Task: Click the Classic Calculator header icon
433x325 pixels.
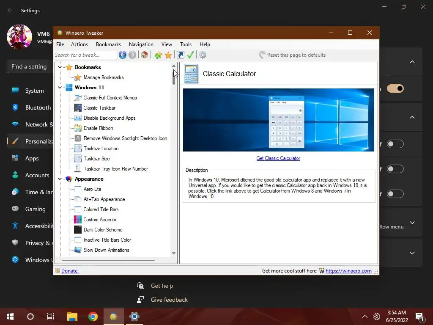Action: (191, 74)
